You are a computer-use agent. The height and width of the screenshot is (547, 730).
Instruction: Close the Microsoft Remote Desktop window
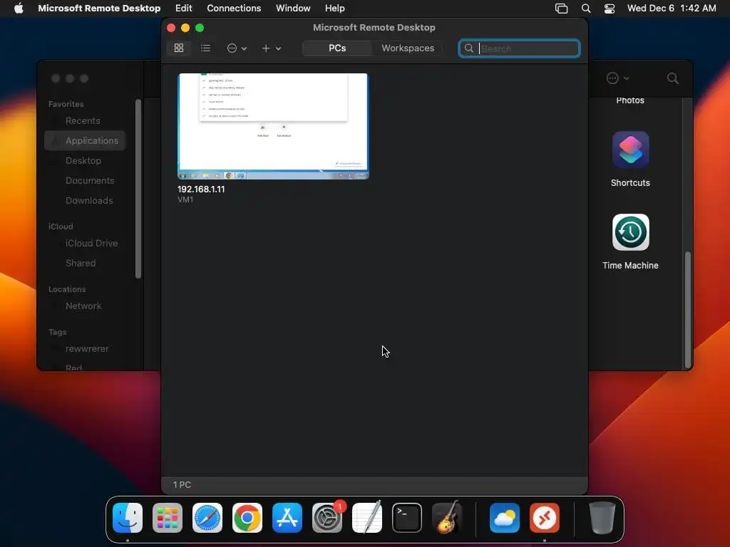171,28
